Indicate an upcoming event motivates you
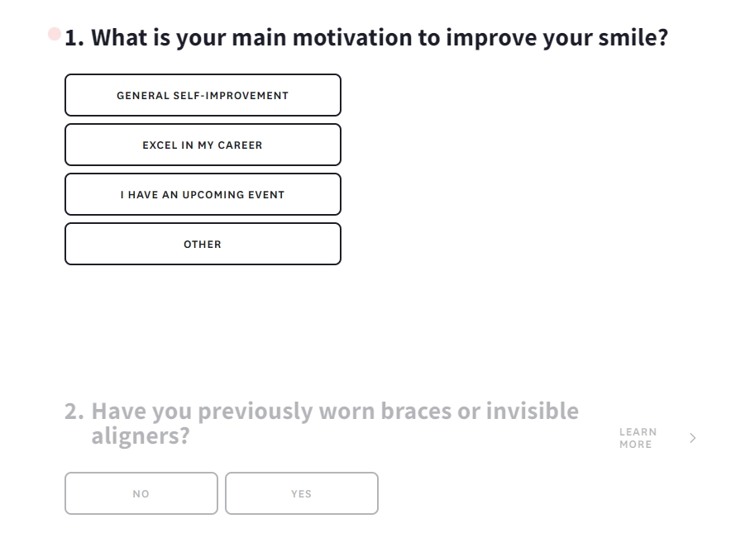745x552 pixels. [x=203, y=194]
